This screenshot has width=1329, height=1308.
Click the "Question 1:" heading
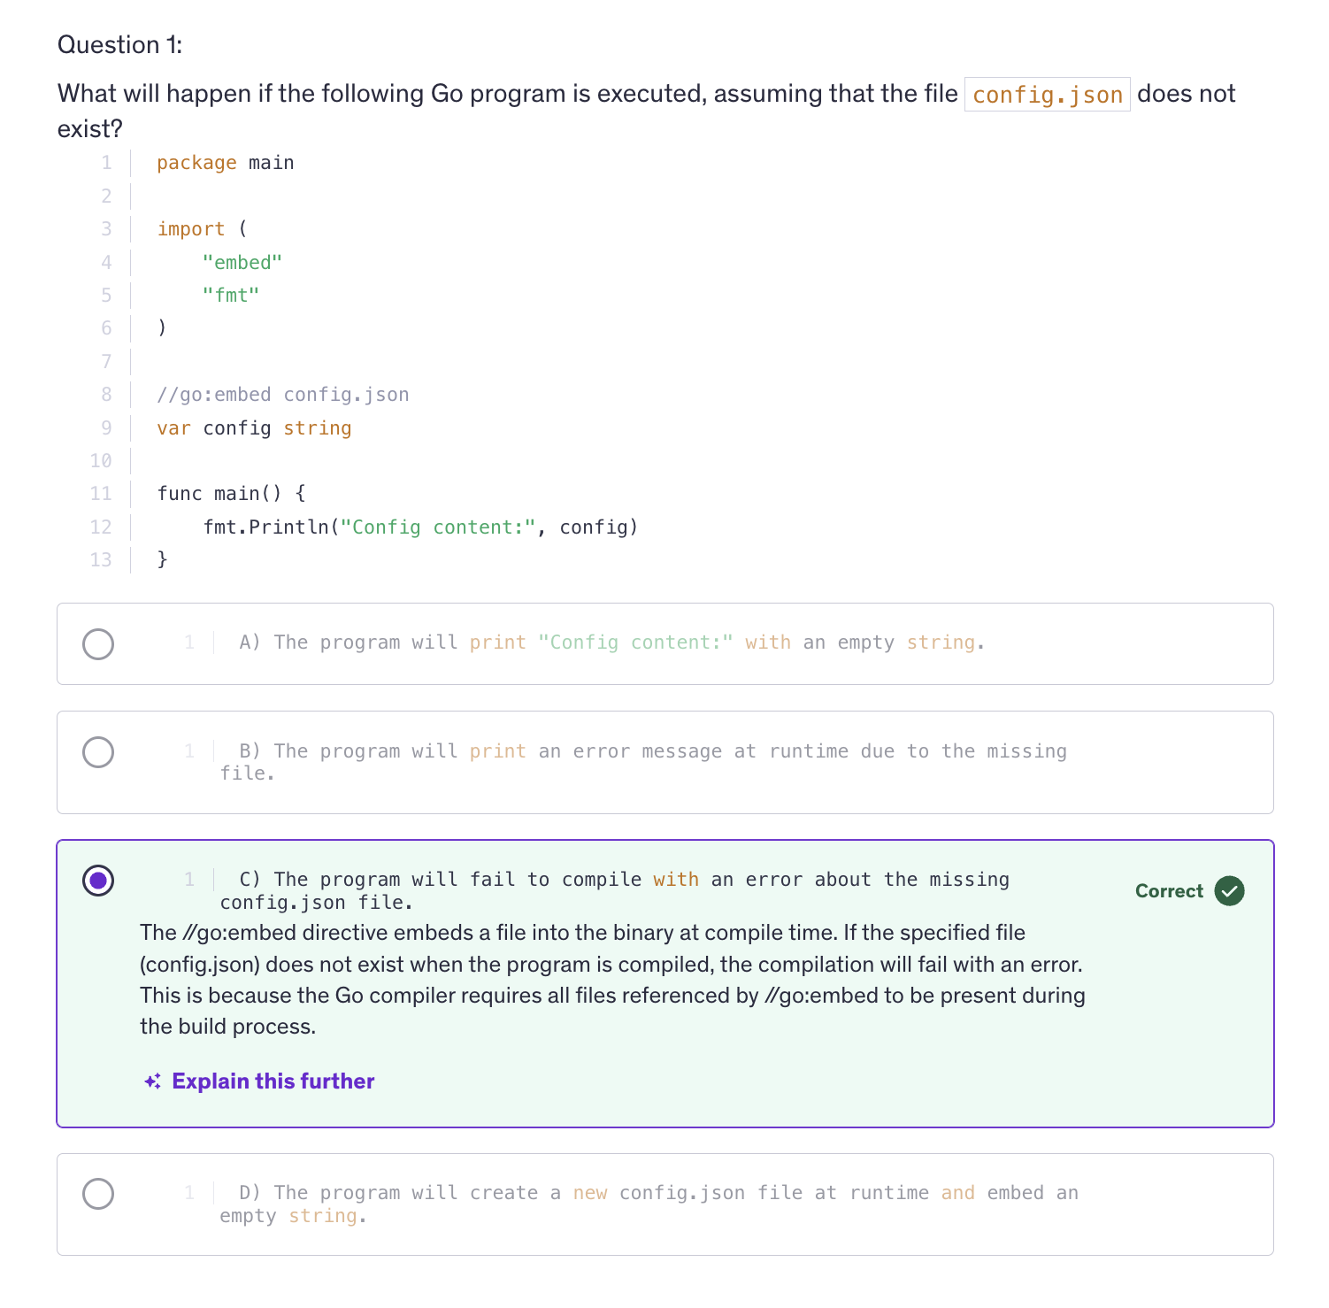click(119, 45)
